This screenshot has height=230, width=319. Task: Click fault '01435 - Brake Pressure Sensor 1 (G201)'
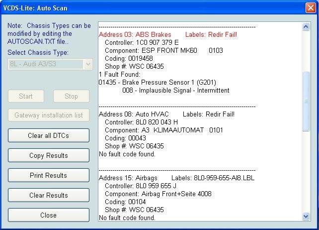pos(157,82)
